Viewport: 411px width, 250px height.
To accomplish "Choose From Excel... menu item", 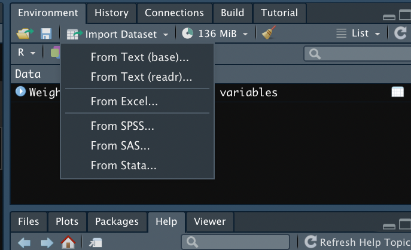I will point(124,102).
